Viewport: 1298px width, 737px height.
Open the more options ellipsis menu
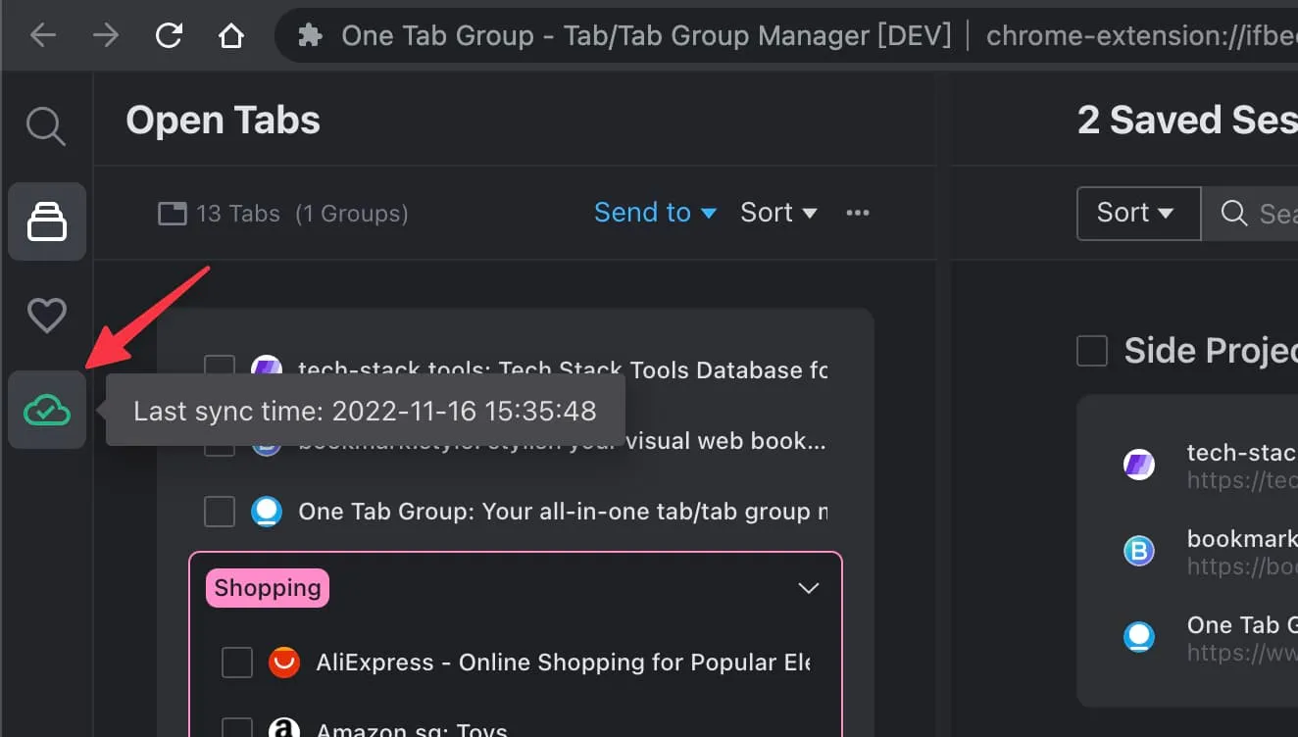[858, 213]
